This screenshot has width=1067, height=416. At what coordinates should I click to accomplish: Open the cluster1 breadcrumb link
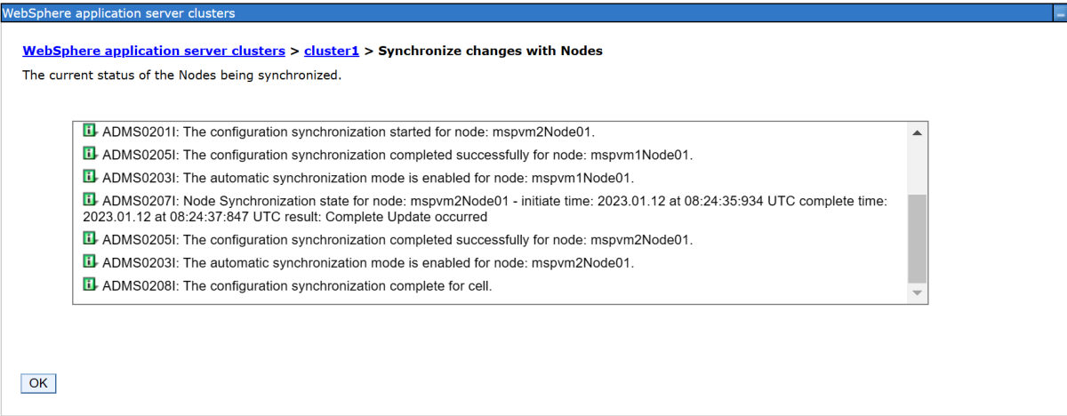[x=332, y=51]
